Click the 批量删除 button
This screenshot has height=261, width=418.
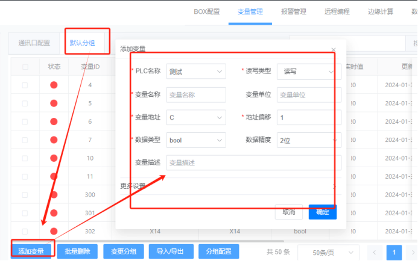pyautogui.click(x=77, y=251)
